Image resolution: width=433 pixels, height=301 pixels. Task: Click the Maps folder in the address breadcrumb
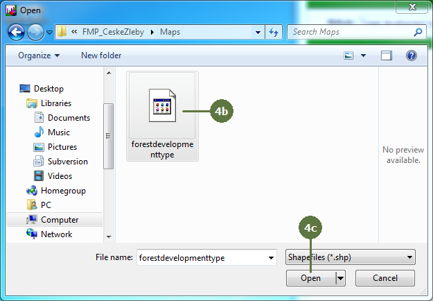(170, 32)
